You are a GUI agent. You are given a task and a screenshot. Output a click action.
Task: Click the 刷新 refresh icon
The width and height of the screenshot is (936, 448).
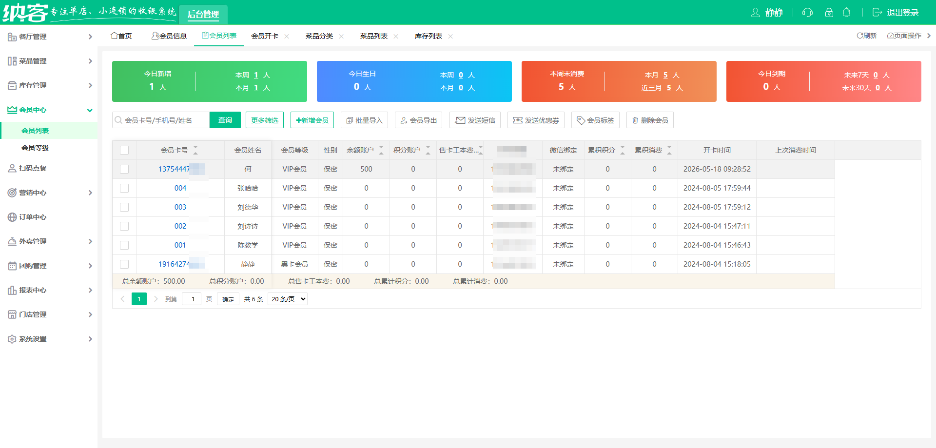pos(859,36)
